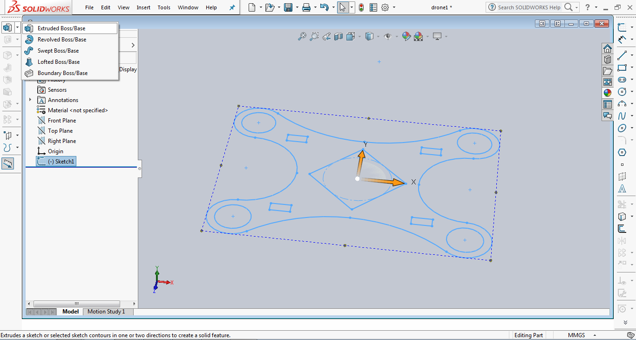Open the New document dropdown arrow
This screenshot has height=340, width=636.
tap(260, 7)
